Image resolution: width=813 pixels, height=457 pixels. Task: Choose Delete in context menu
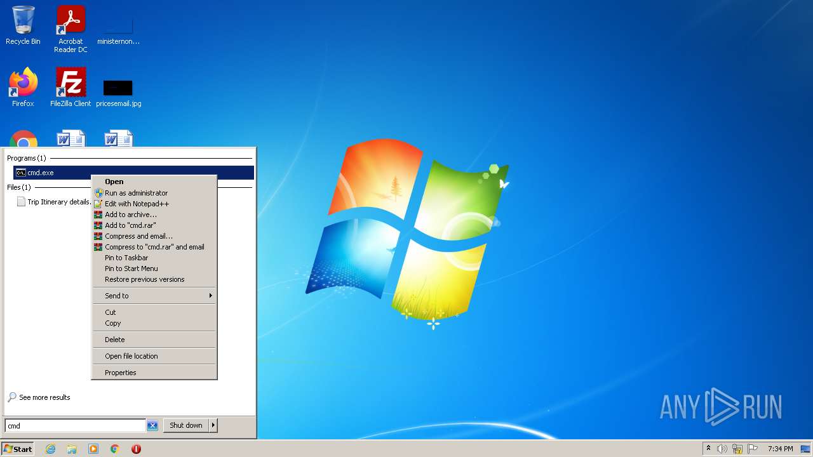pyautogui.click(x=154, y=340)
